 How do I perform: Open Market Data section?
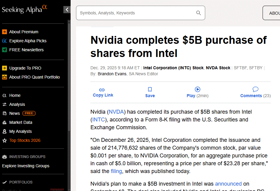coord(20,122)
